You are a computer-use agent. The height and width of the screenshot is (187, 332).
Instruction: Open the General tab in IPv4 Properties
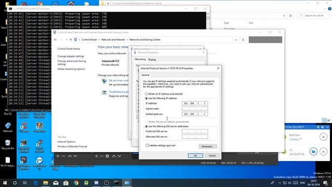145,75
